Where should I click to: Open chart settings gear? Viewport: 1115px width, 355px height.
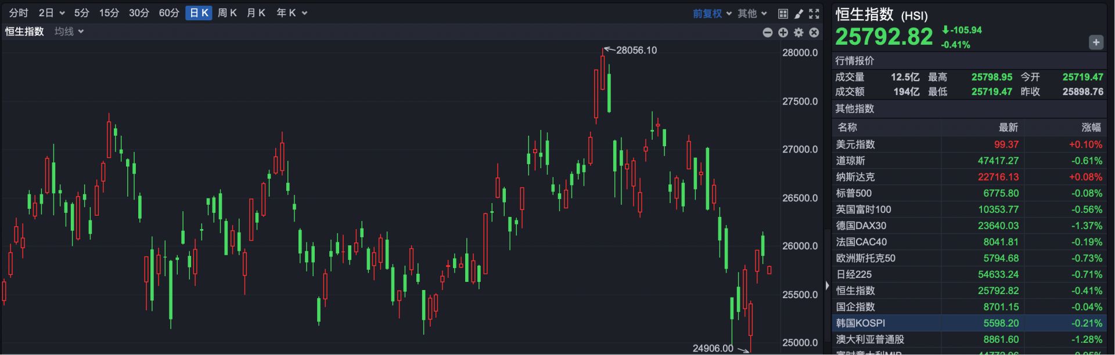(x=799, y=32)
